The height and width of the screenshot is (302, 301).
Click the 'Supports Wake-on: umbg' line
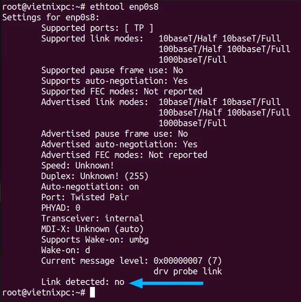point(95,240)
